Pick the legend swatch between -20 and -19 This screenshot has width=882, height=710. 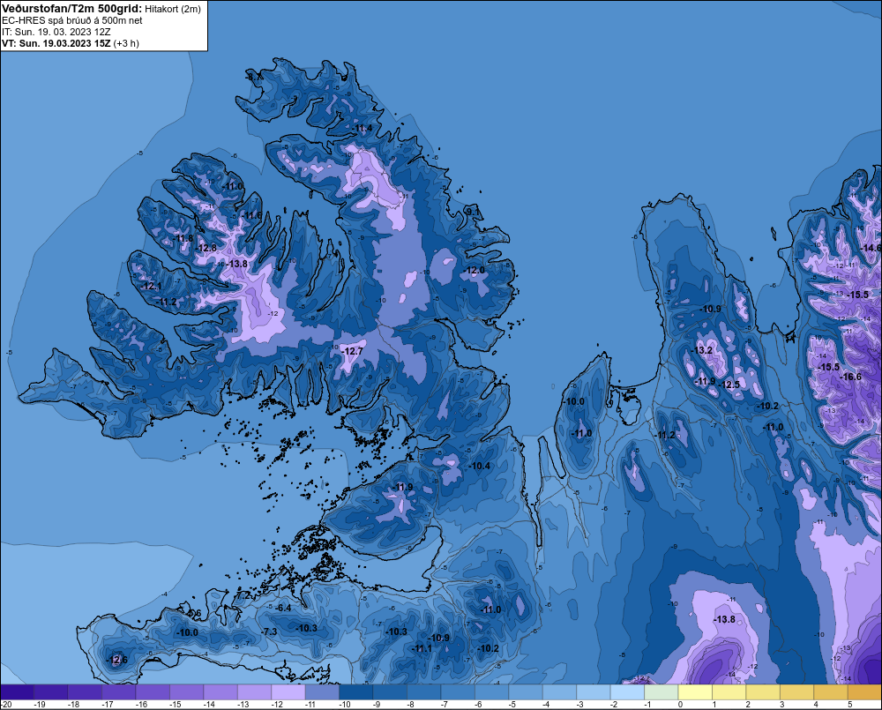click(x=17, y=692)
